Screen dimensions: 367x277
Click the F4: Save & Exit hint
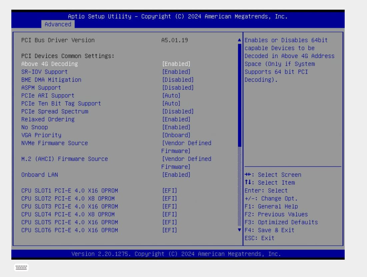pyautogui.click(x=269, y=230)
